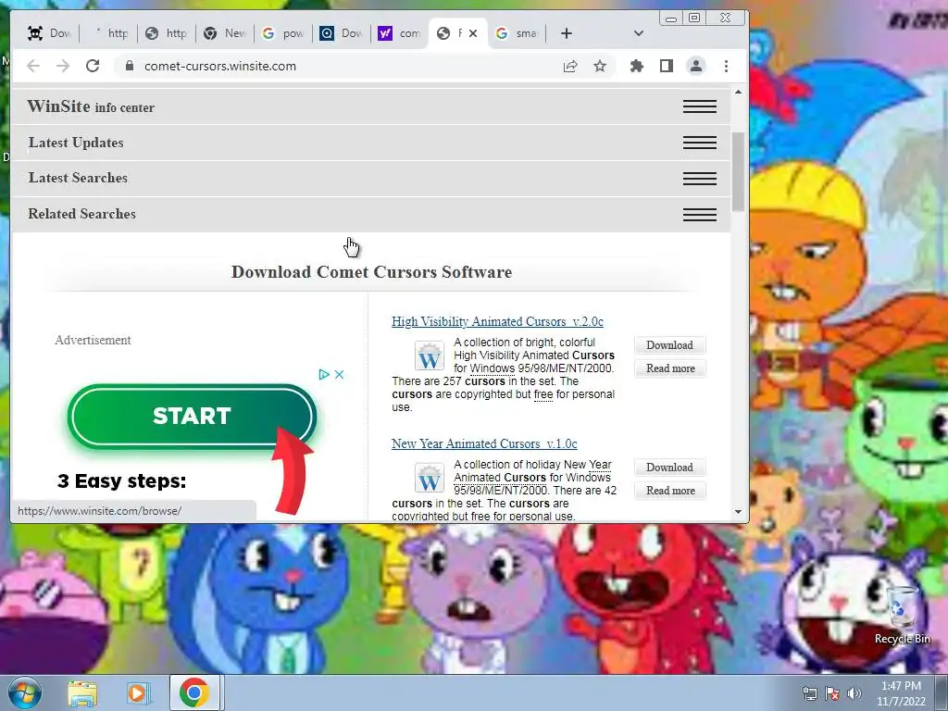The width and height of the screenshot is (948, 711).
Task: Click the AdChoices triangle icon
Action: 324,374
